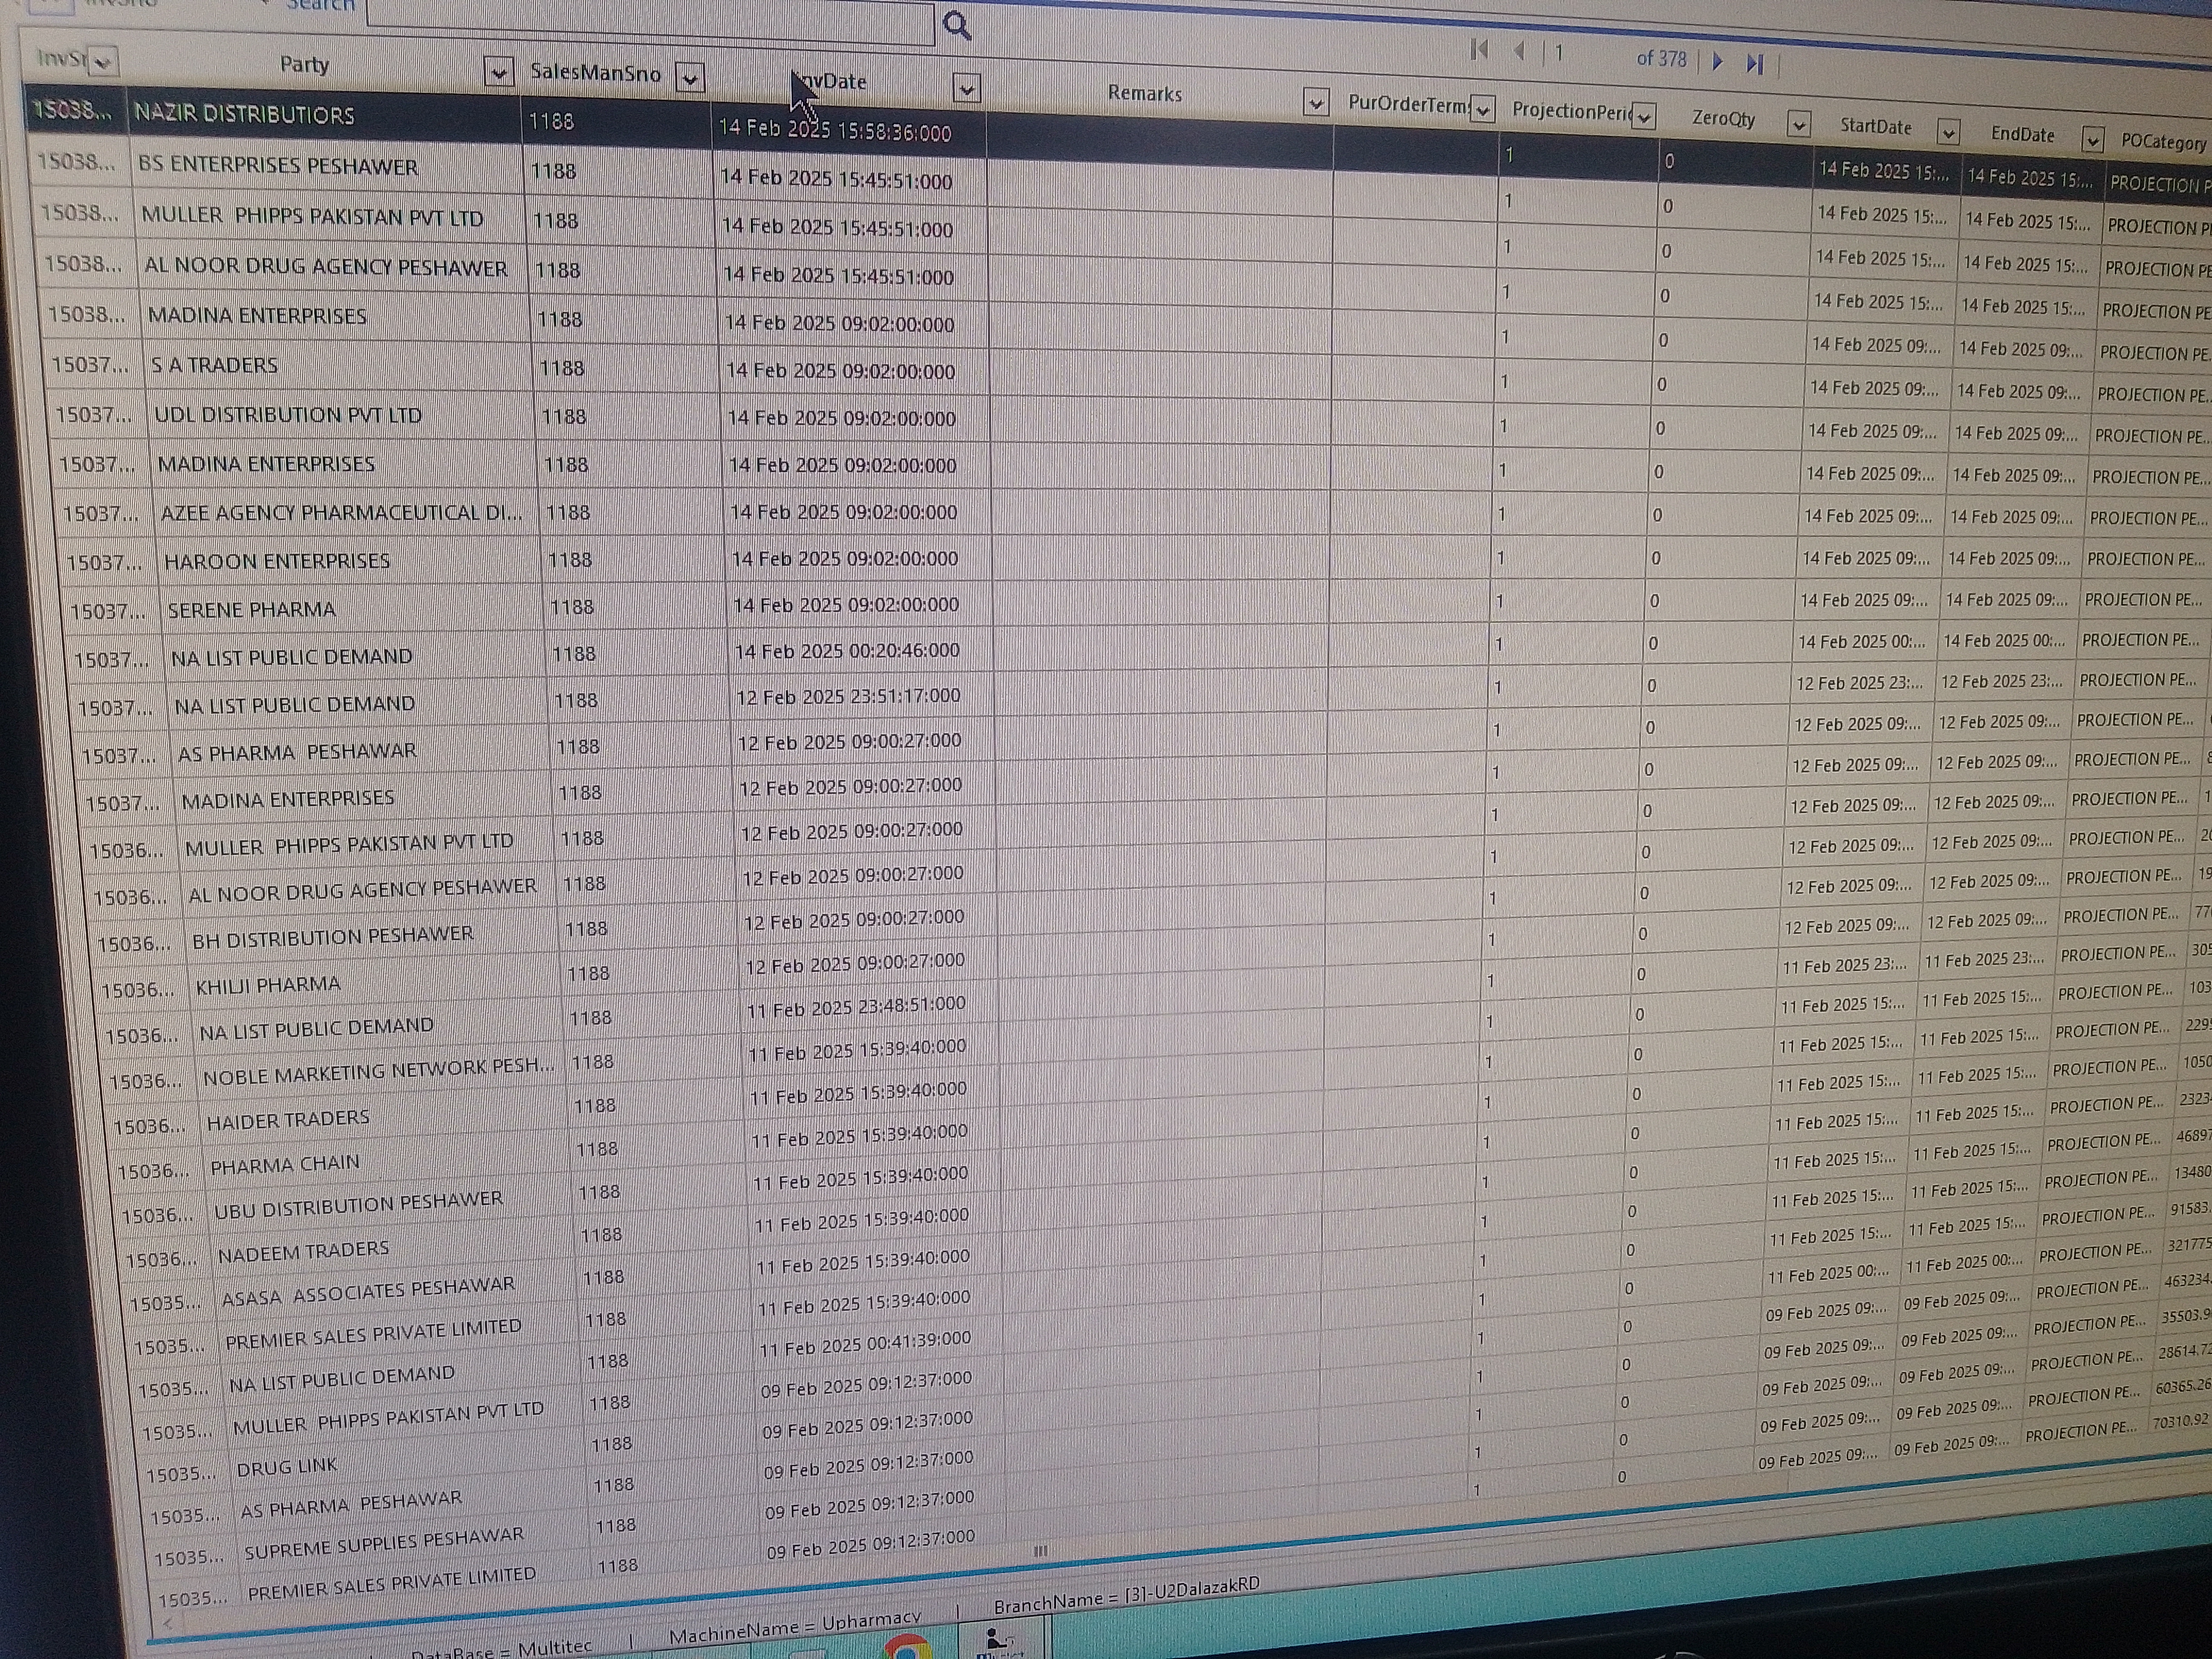This screenshot has width=2212, height=1659.
Task: Click the Remarks column header
Action: coord(1144,94)
